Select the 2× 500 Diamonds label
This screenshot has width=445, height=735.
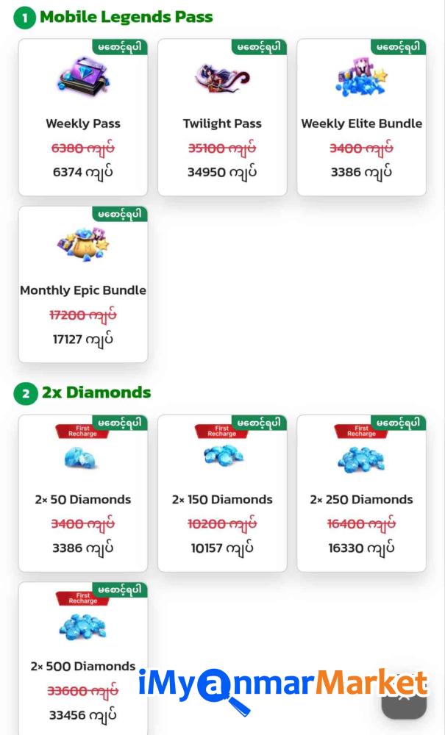click(x=83, y=667)
